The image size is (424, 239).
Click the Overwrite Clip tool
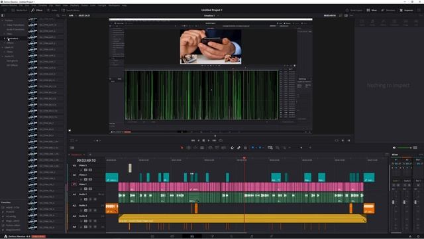[217, 147]
